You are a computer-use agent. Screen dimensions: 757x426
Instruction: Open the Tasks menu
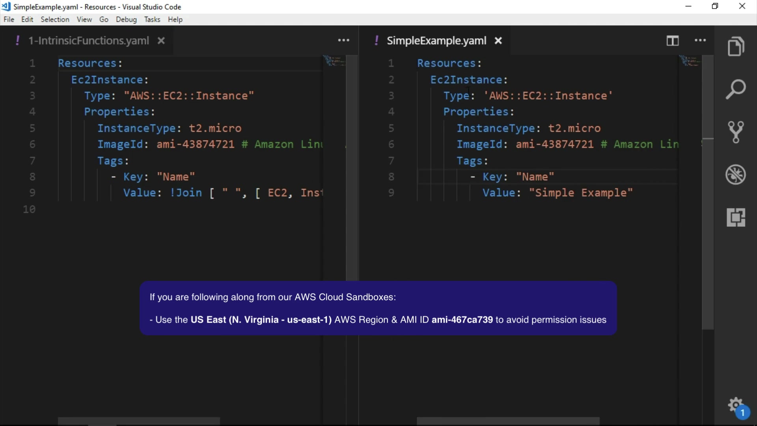(x=152, y=19)
